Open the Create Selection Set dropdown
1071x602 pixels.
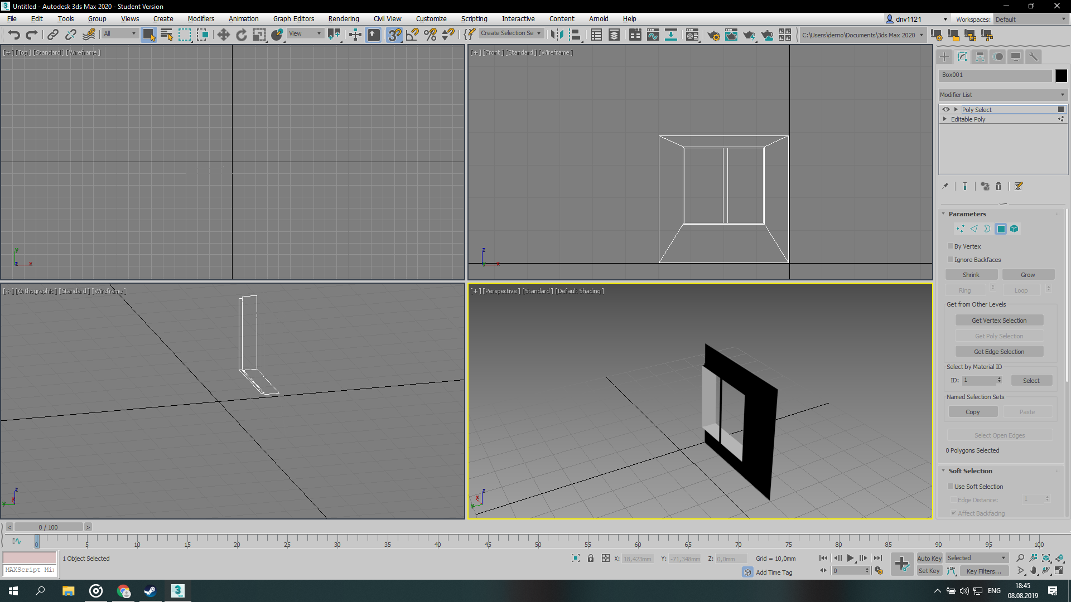point(510,33)
